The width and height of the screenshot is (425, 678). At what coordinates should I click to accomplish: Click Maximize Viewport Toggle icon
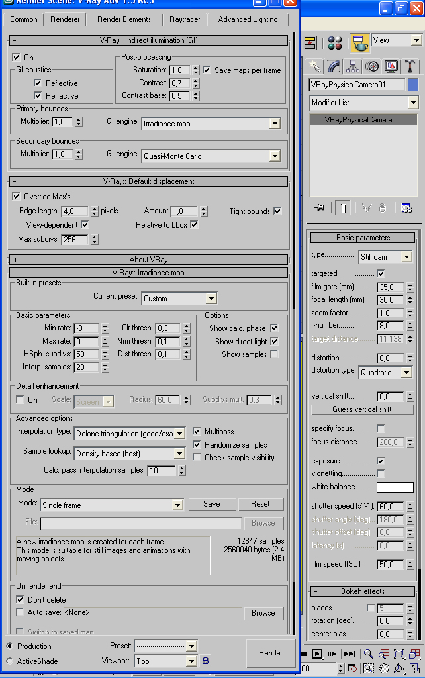[414, 669]
